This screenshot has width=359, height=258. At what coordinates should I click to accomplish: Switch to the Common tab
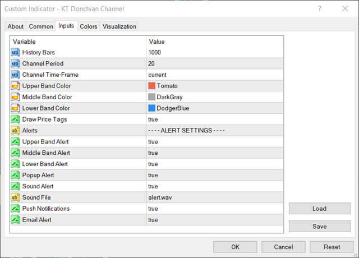click(x=41, y=26)
